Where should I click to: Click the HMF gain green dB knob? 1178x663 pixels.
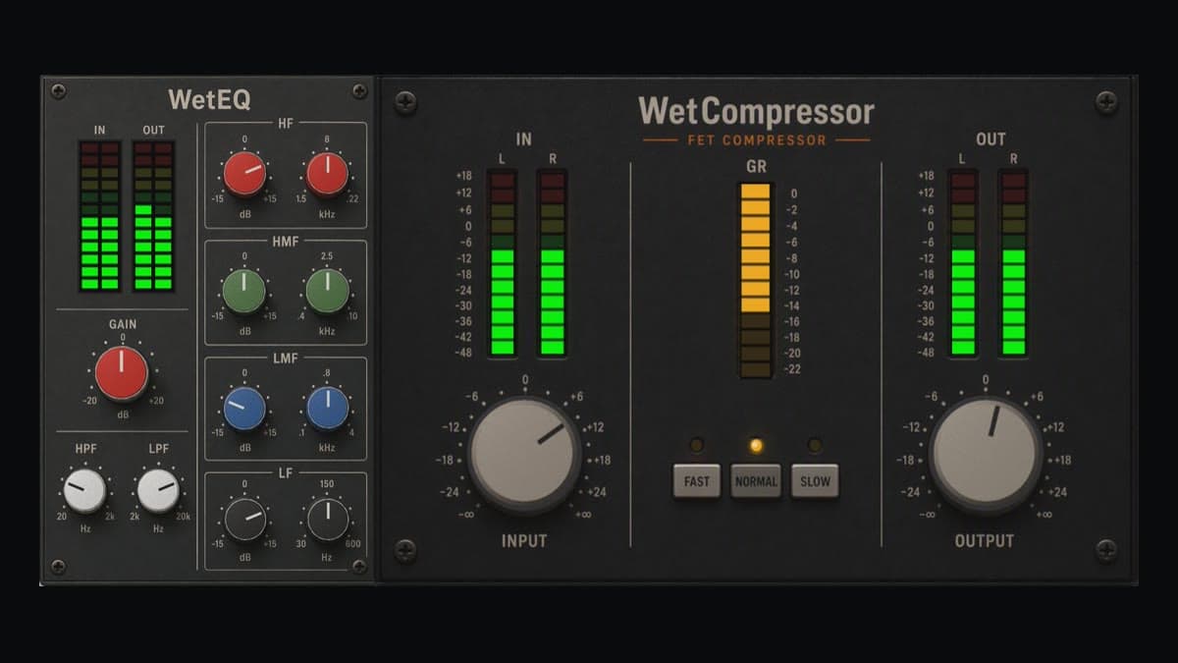(244, 291)
